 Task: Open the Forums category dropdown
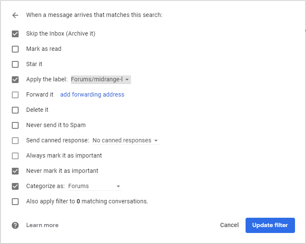94,186
